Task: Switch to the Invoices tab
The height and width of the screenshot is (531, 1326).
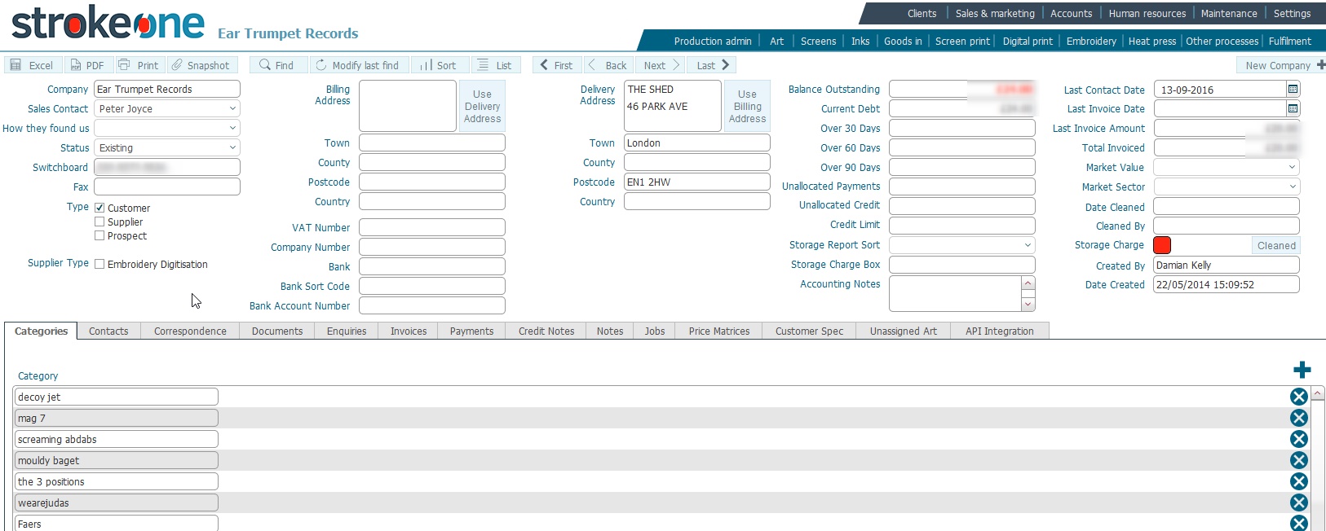Action: [x=409, y=331]
